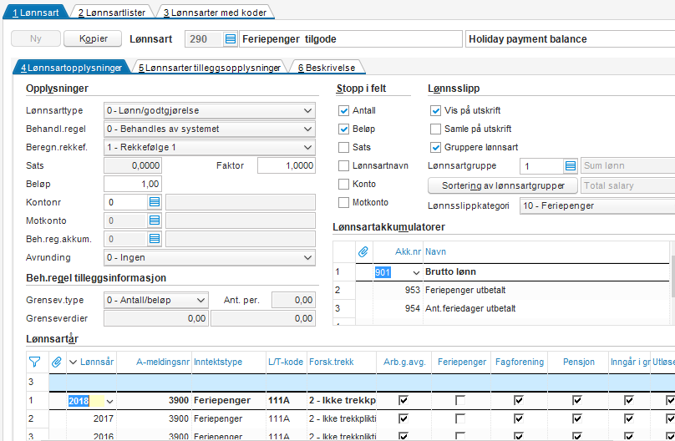Click the Lønnsart number field 290
The image size is (675, 441).
204,39
